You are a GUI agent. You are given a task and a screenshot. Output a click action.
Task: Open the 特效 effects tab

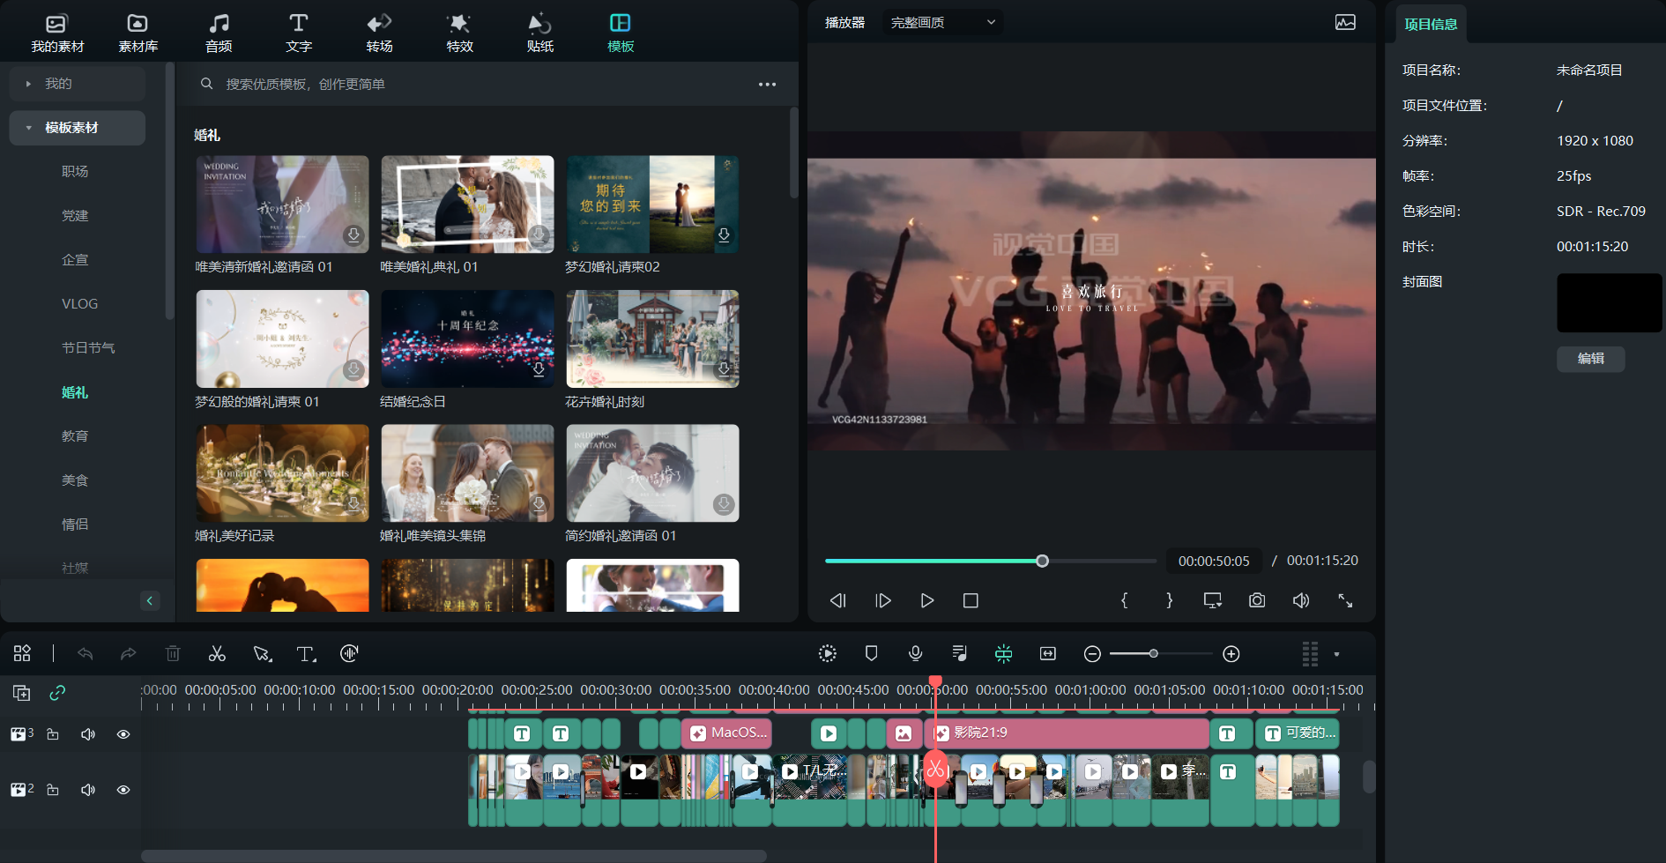point(459,33)
